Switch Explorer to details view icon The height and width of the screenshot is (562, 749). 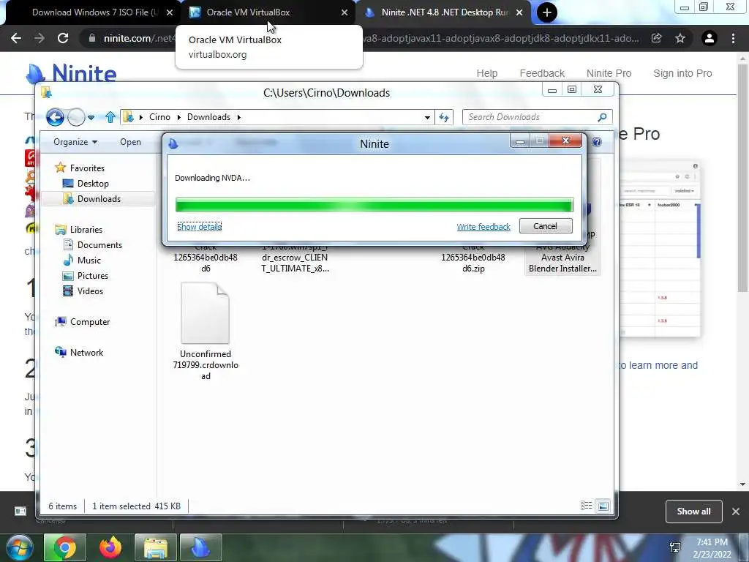pyautogui.click(x=586, y=506)
